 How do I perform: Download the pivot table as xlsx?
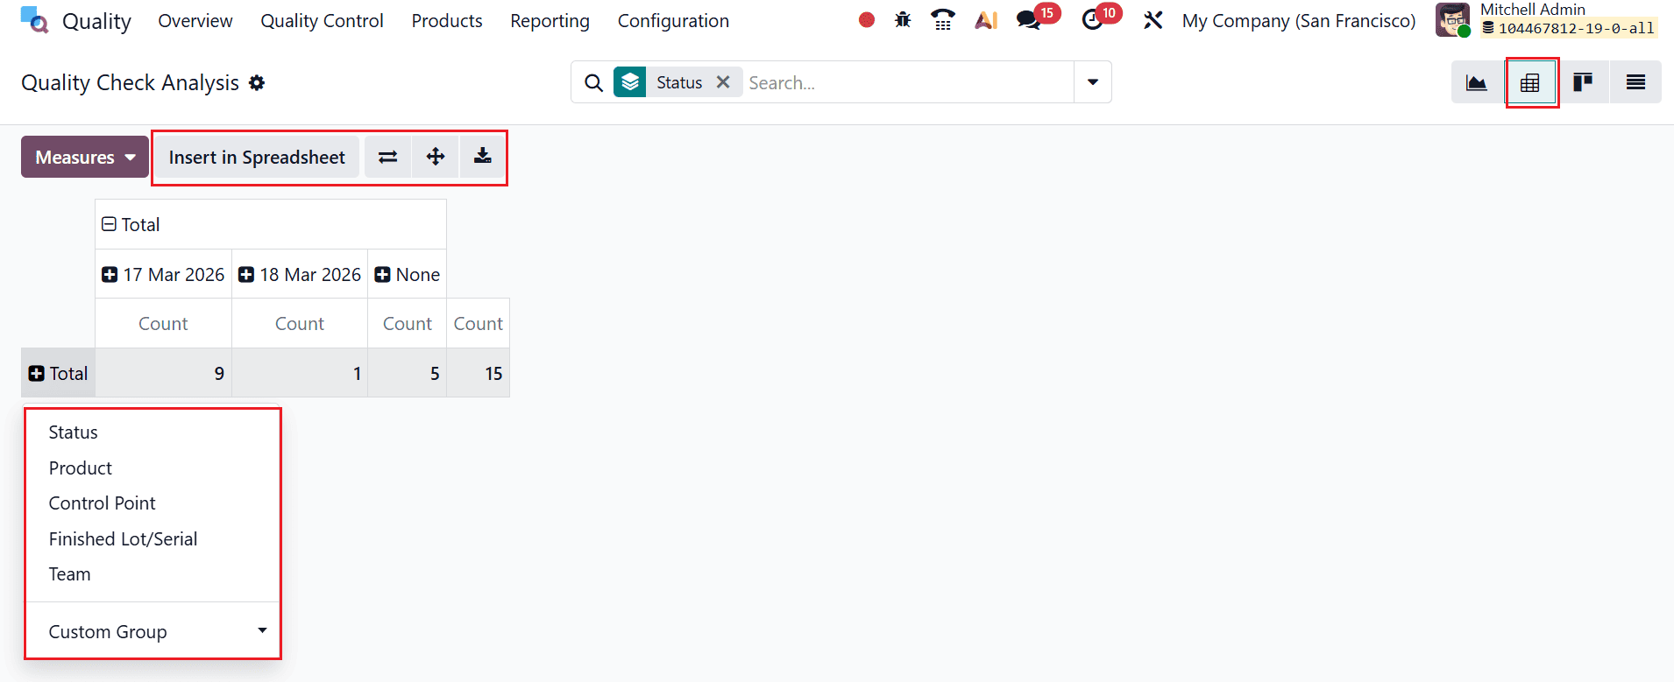pos(482,157)
